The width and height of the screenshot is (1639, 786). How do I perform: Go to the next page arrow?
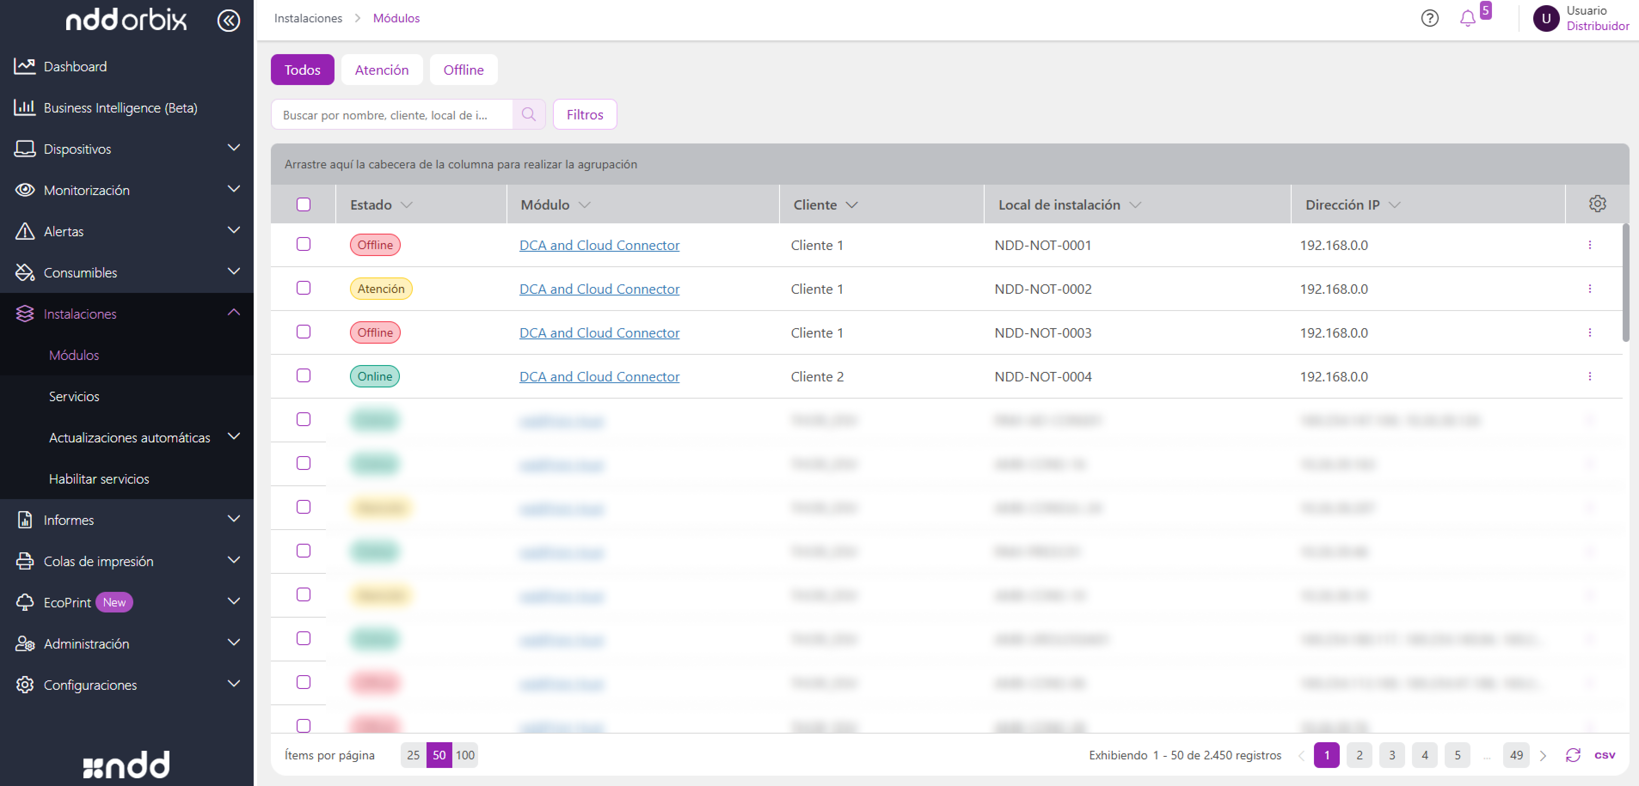tap(1543, 756)
